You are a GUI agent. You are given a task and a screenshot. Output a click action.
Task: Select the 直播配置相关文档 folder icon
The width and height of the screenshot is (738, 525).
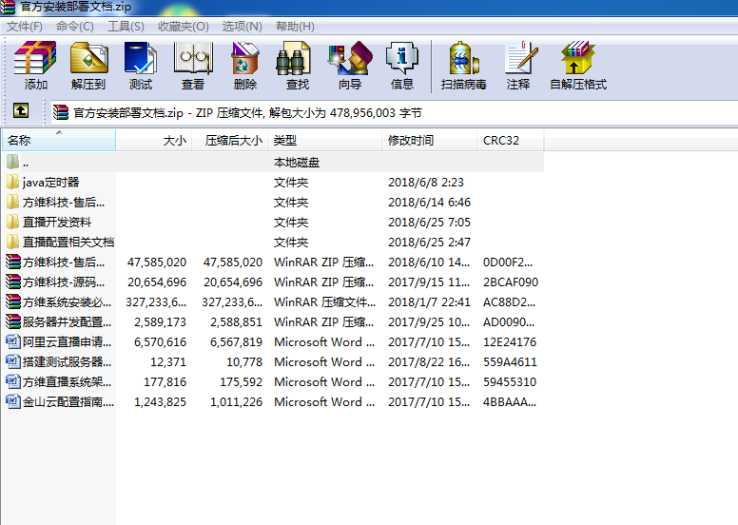click(12, 242)
